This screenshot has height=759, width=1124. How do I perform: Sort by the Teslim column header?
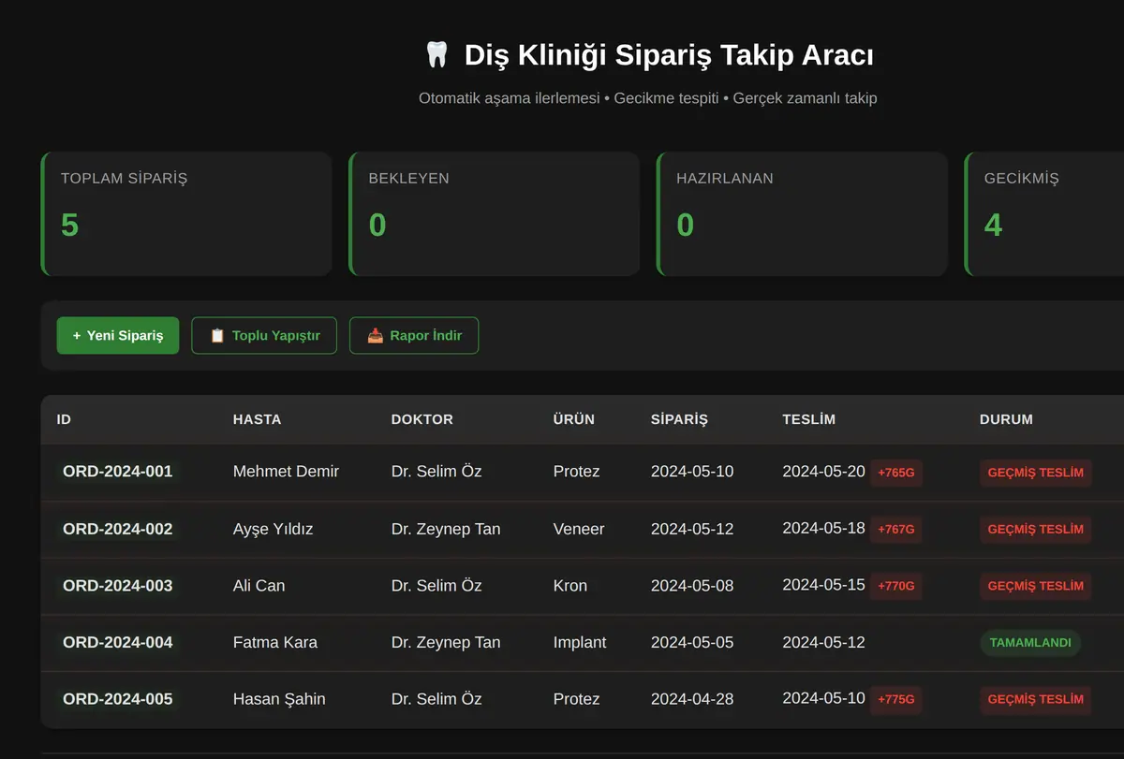coord(808,419)
